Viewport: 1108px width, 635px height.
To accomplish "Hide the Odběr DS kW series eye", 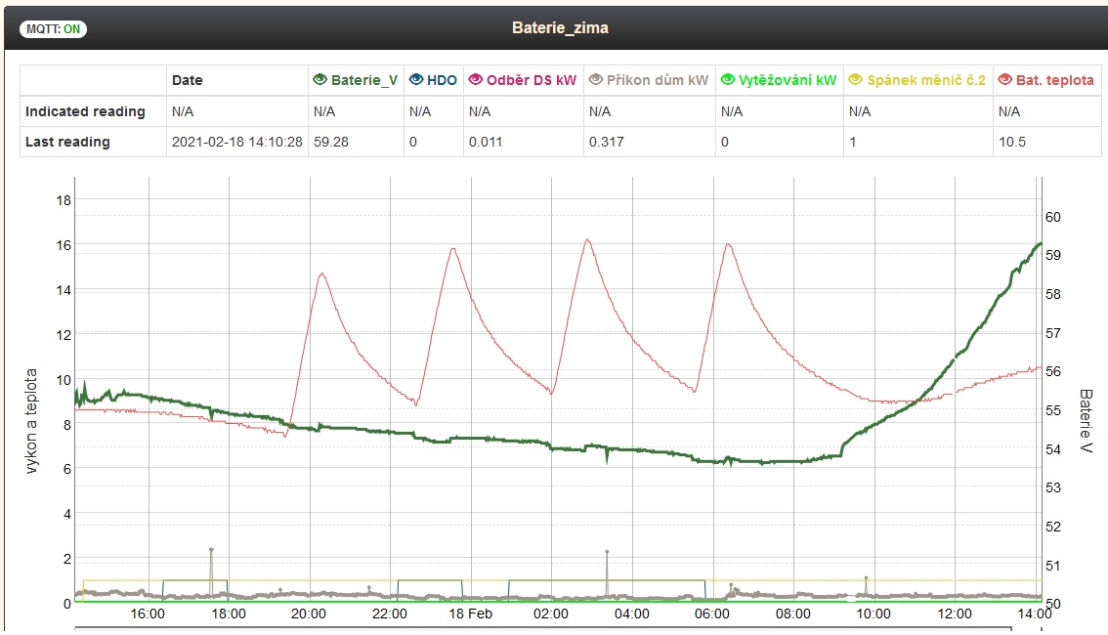I will coord(476,80).
